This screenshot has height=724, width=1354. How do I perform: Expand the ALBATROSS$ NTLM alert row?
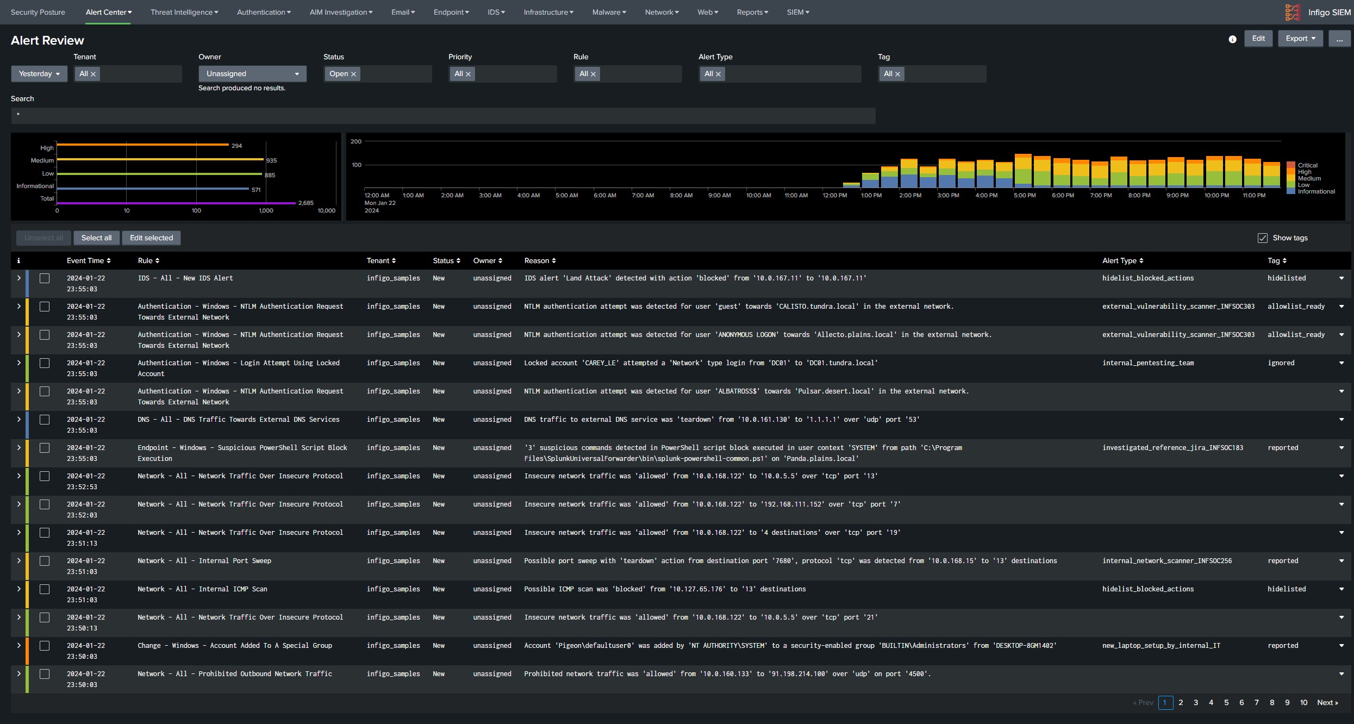coord(18,391)
